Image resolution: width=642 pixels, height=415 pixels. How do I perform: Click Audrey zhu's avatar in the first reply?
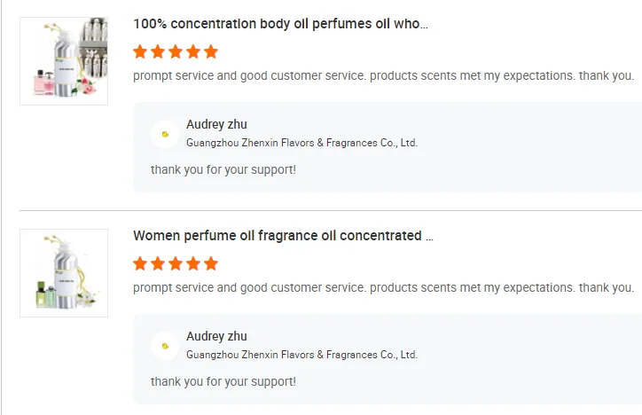[x=165, y=134]
